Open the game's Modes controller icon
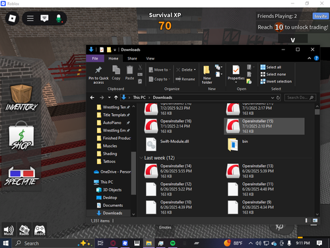Image resolution: width=330 pixels, height=248 pixels. [x=40, y=230]
